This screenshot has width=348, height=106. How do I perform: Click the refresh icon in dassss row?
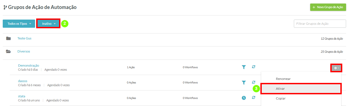click(254, 82)
